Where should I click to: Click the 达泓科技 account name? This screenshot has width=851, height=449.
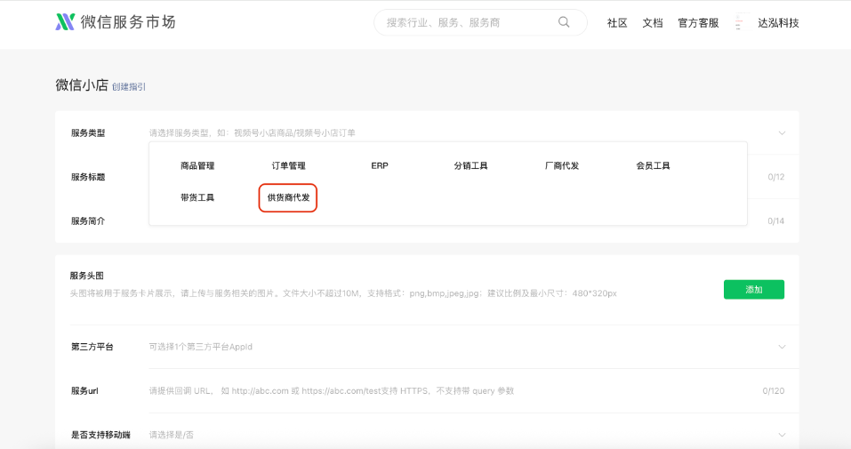(x=778, y=23)
